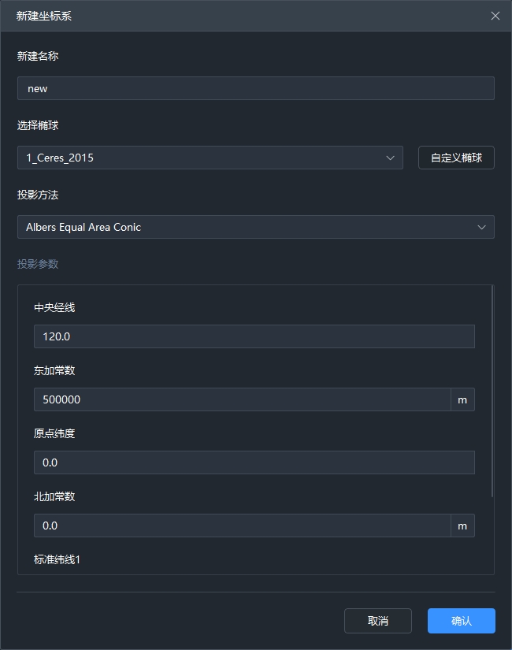Confirm with the 确认 button
The height and width of the screenshot is (650, 512).
[x=461, y=621]
